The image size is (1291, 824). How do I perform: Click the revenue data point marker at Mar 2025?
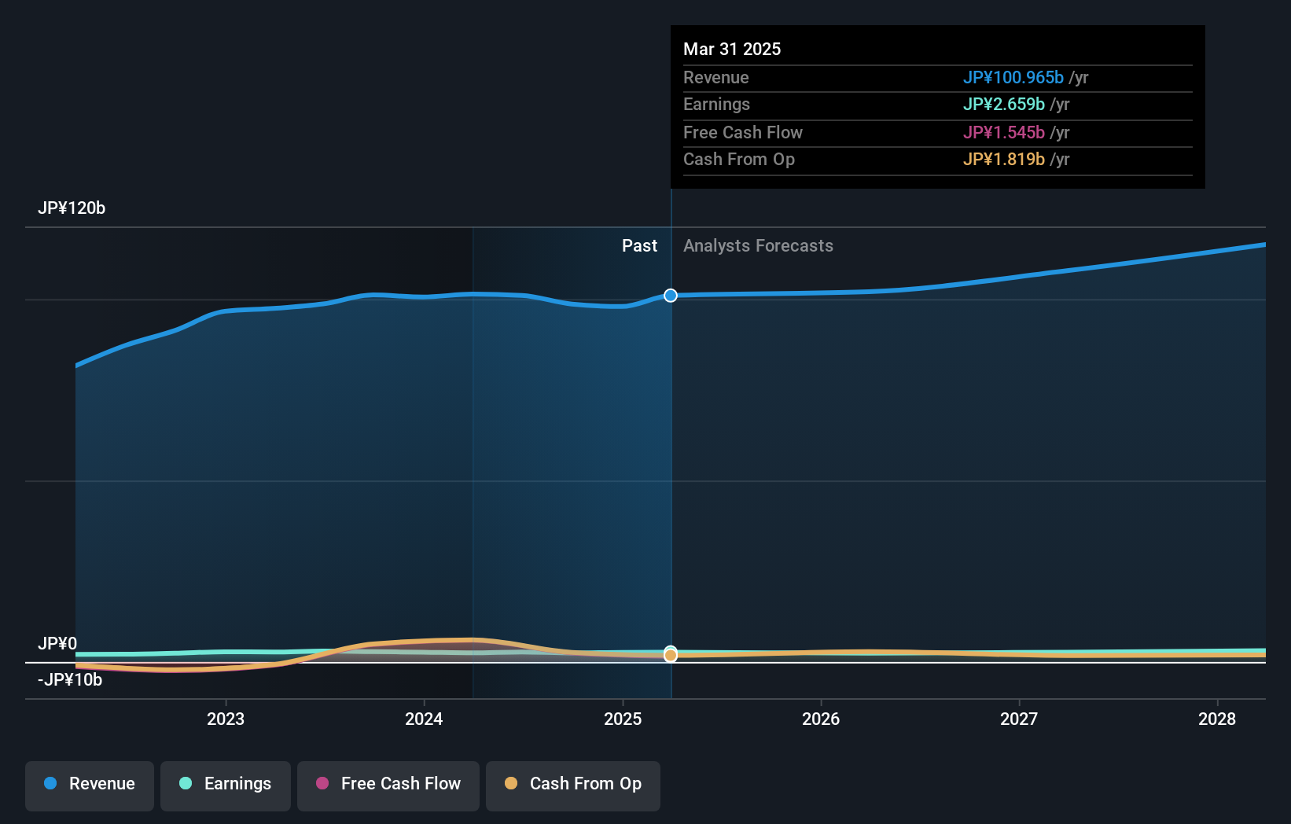(671, 296)
